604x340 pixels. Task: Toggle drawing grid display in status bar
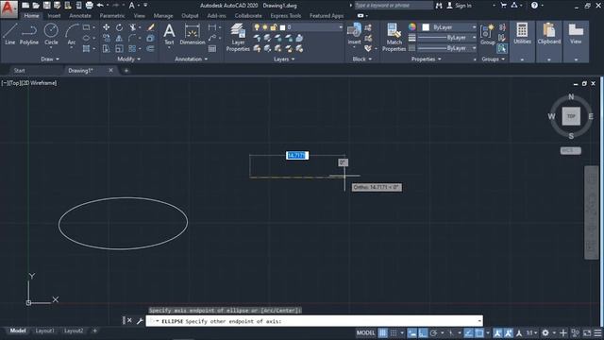[x=382, y=332]
